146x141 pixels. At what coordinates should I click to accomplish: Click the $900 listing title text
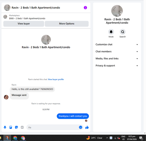pyautogui.click(x=27, y=18)
